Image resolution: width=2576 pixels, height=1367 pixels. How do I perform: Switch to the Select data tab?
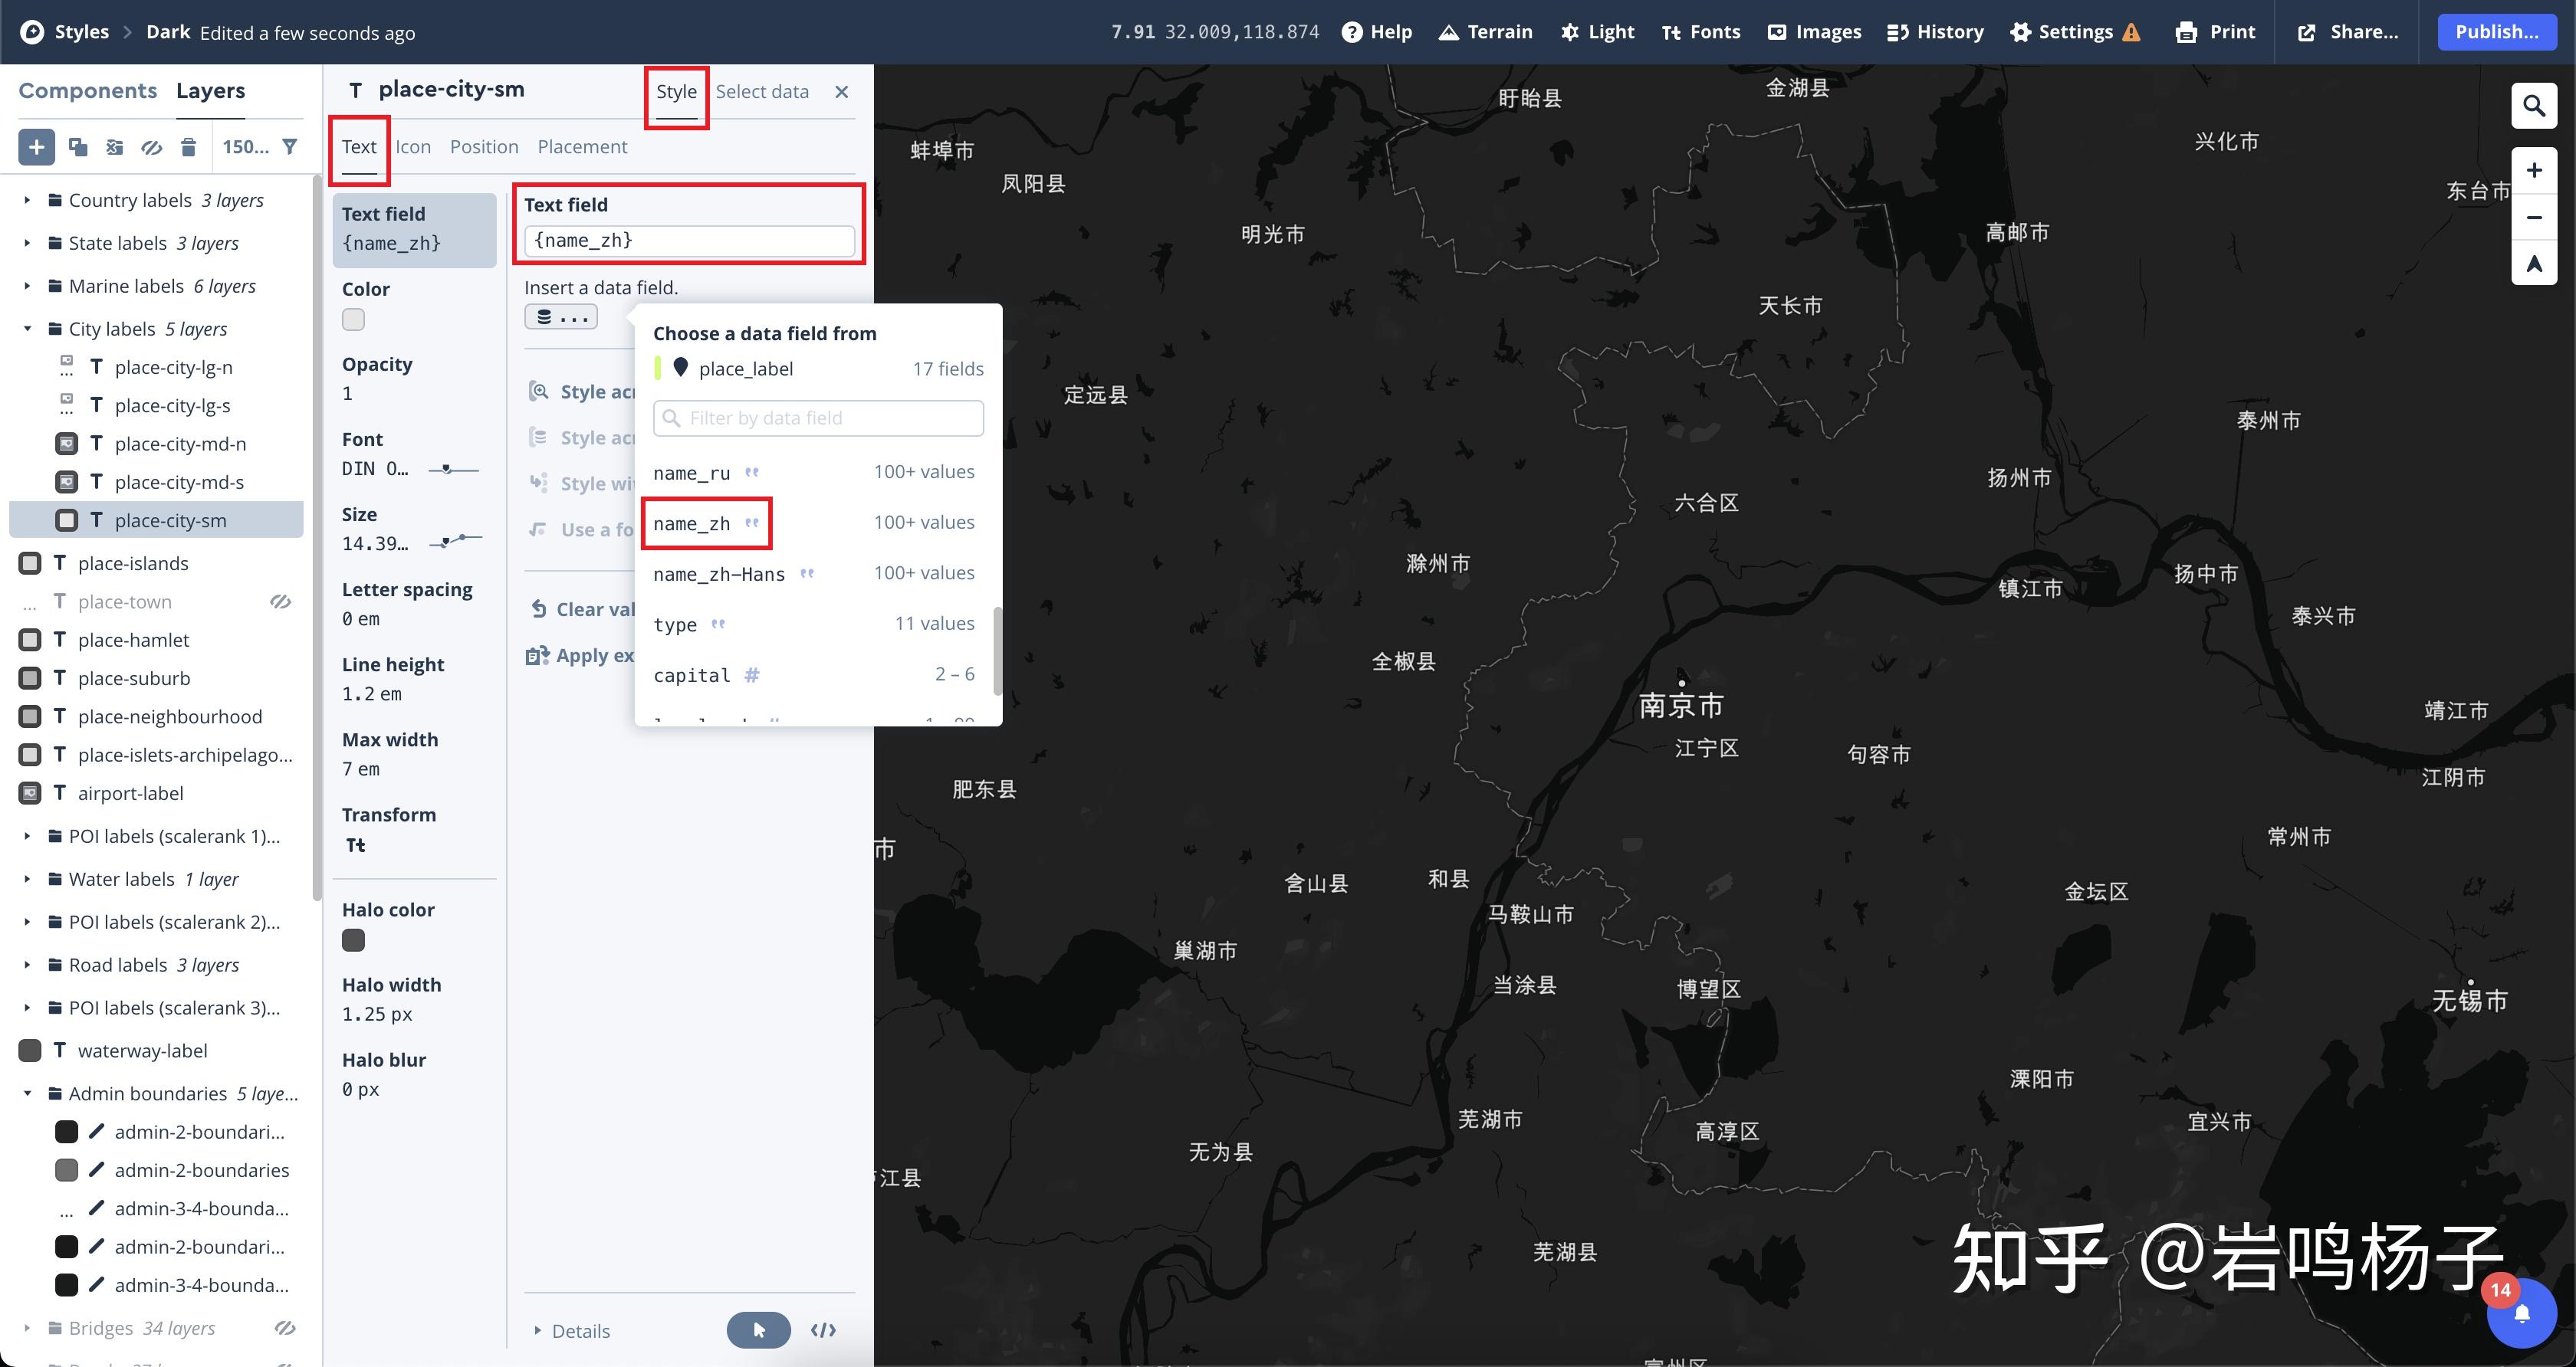point(763,91)
